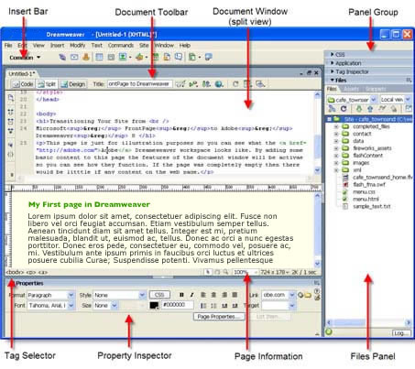The image size is (415, 369).
Task: Switch to the Assets tab in Files panel
Action: tap(351, 89)
